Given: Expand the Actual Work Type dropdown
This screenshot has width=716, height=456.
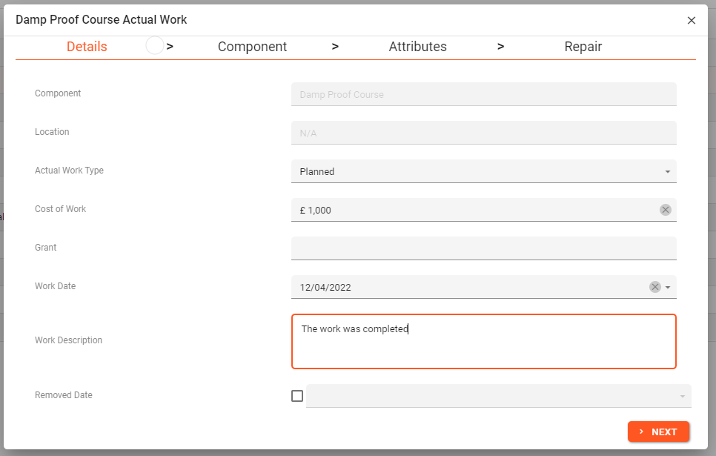Looking at the screenshot, I should tap(667, 171).
